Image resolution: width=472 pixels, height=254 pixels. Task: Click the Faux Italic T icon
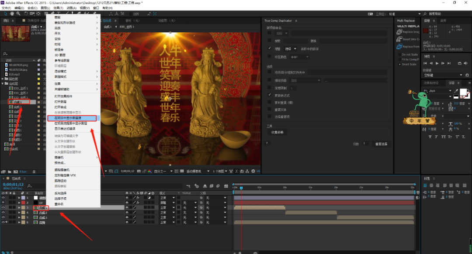click(x=437, y=137)
